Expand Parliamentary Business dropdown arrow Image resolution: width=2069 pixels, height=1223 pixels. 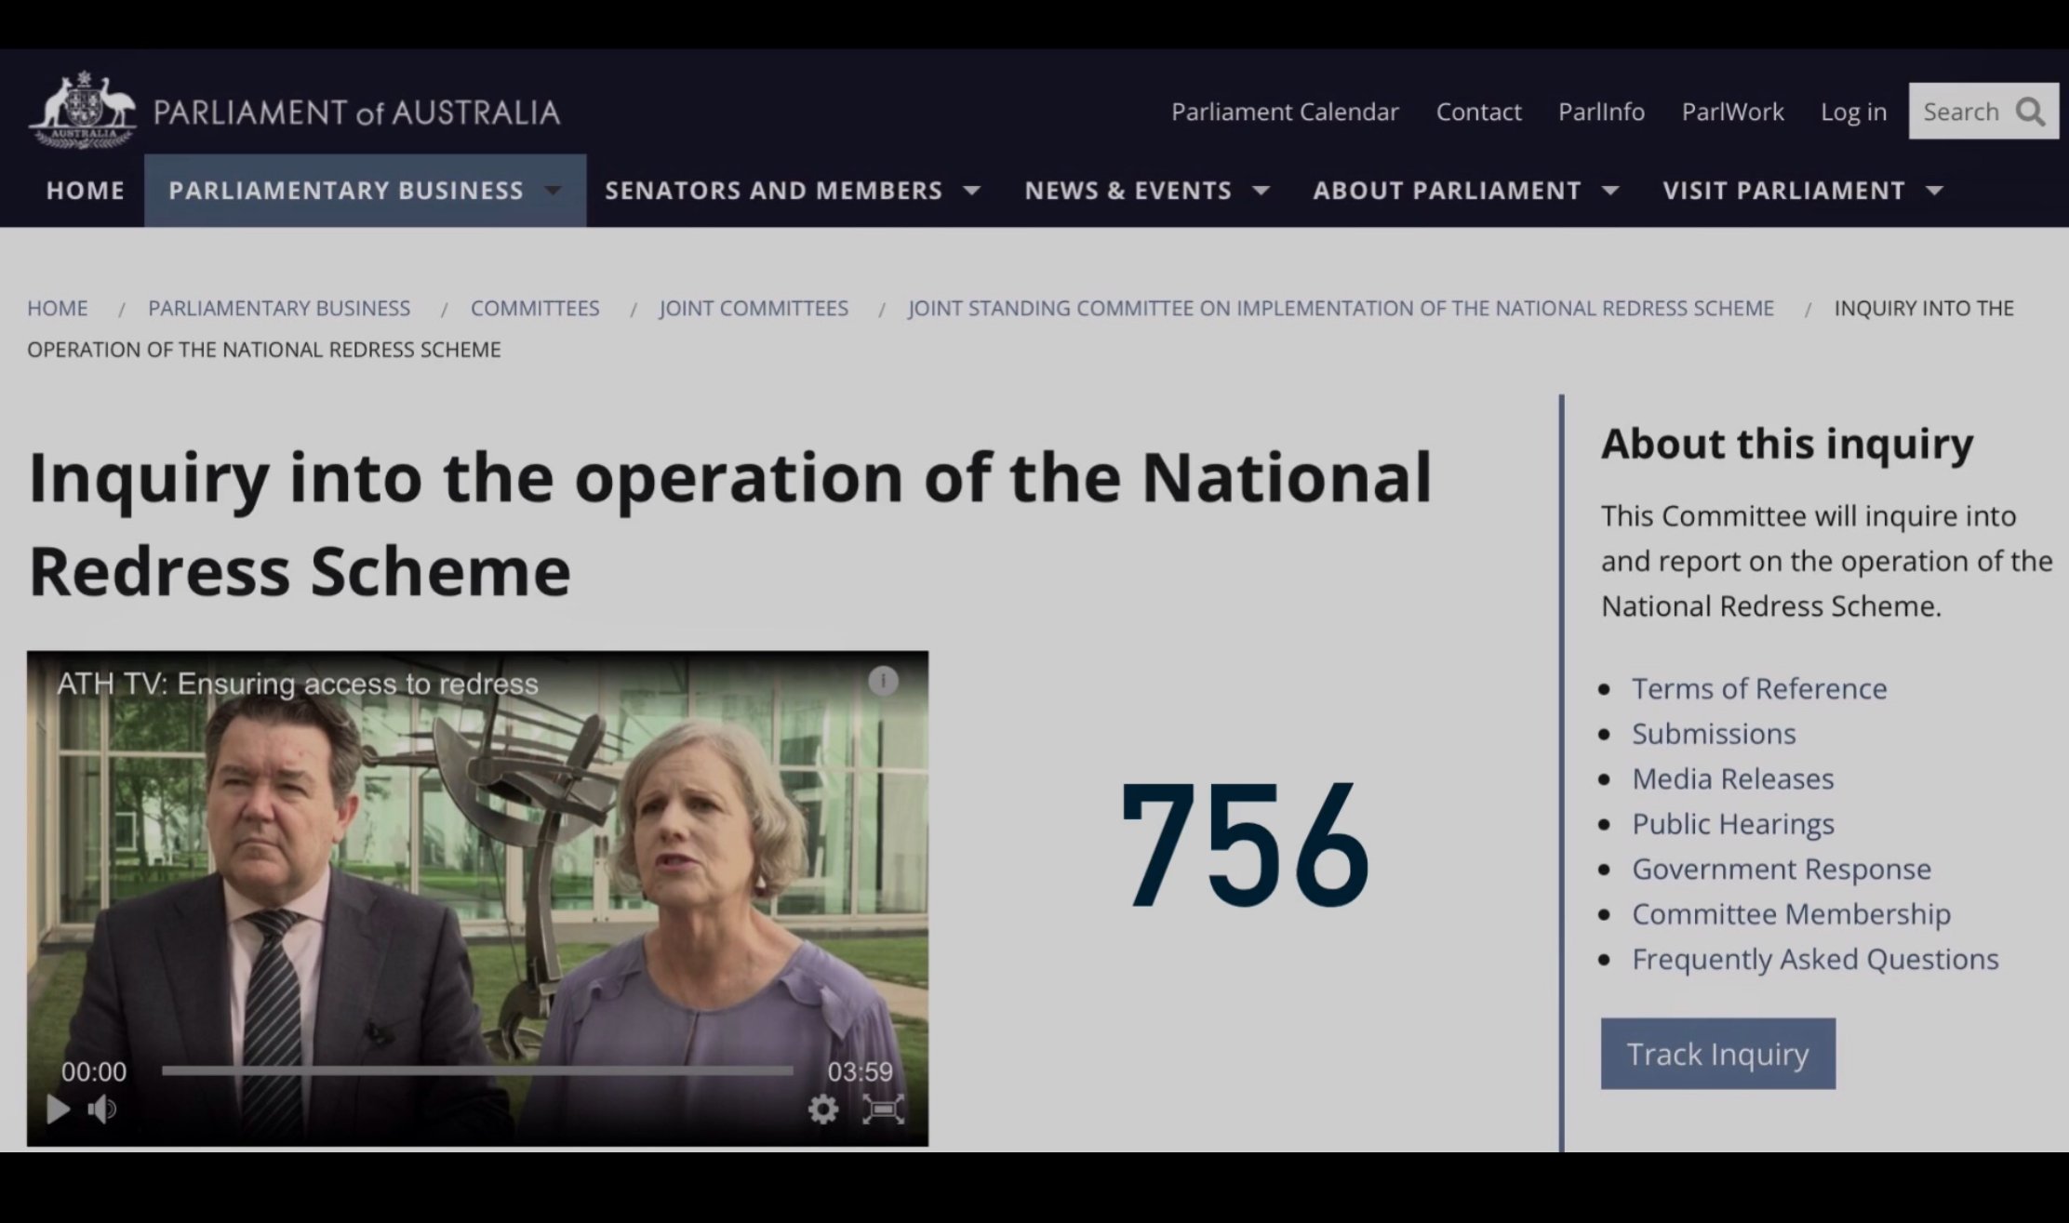point(553,191)
